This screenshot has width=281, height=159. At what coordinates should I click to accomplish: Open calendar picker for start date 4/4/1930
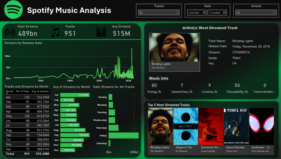click(x=204, y=13)
